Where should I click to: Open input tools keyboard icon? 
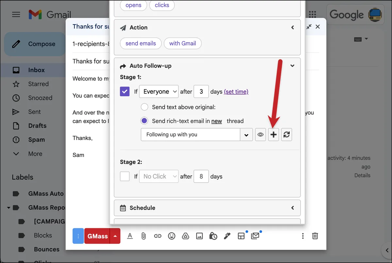pos(358,39)
